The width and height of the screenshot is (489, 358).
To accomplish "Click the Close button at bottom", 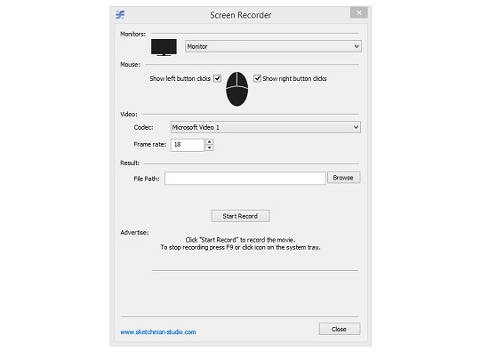I will tap(340, 329).
